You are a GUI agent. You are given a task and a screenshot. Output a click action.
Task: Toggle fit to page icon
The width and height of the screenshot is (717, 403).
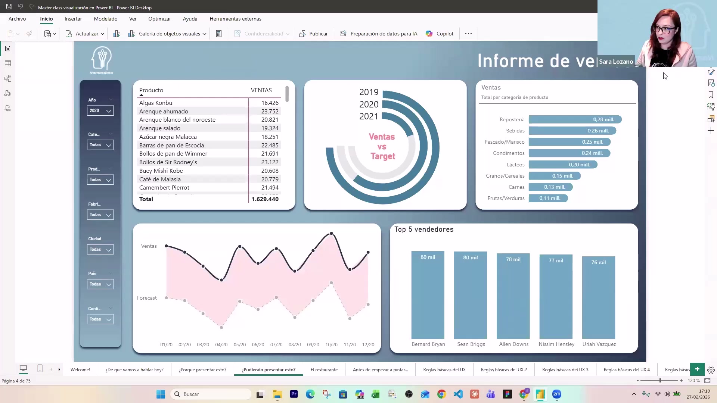[707, 381]
